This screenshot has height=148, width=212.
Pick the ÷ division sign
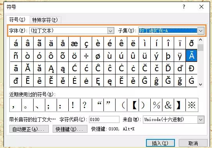(86, 56)
